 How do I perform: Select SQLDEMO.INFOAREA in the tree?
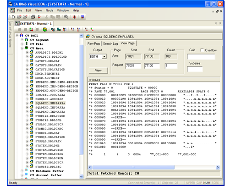coord(50,108)
